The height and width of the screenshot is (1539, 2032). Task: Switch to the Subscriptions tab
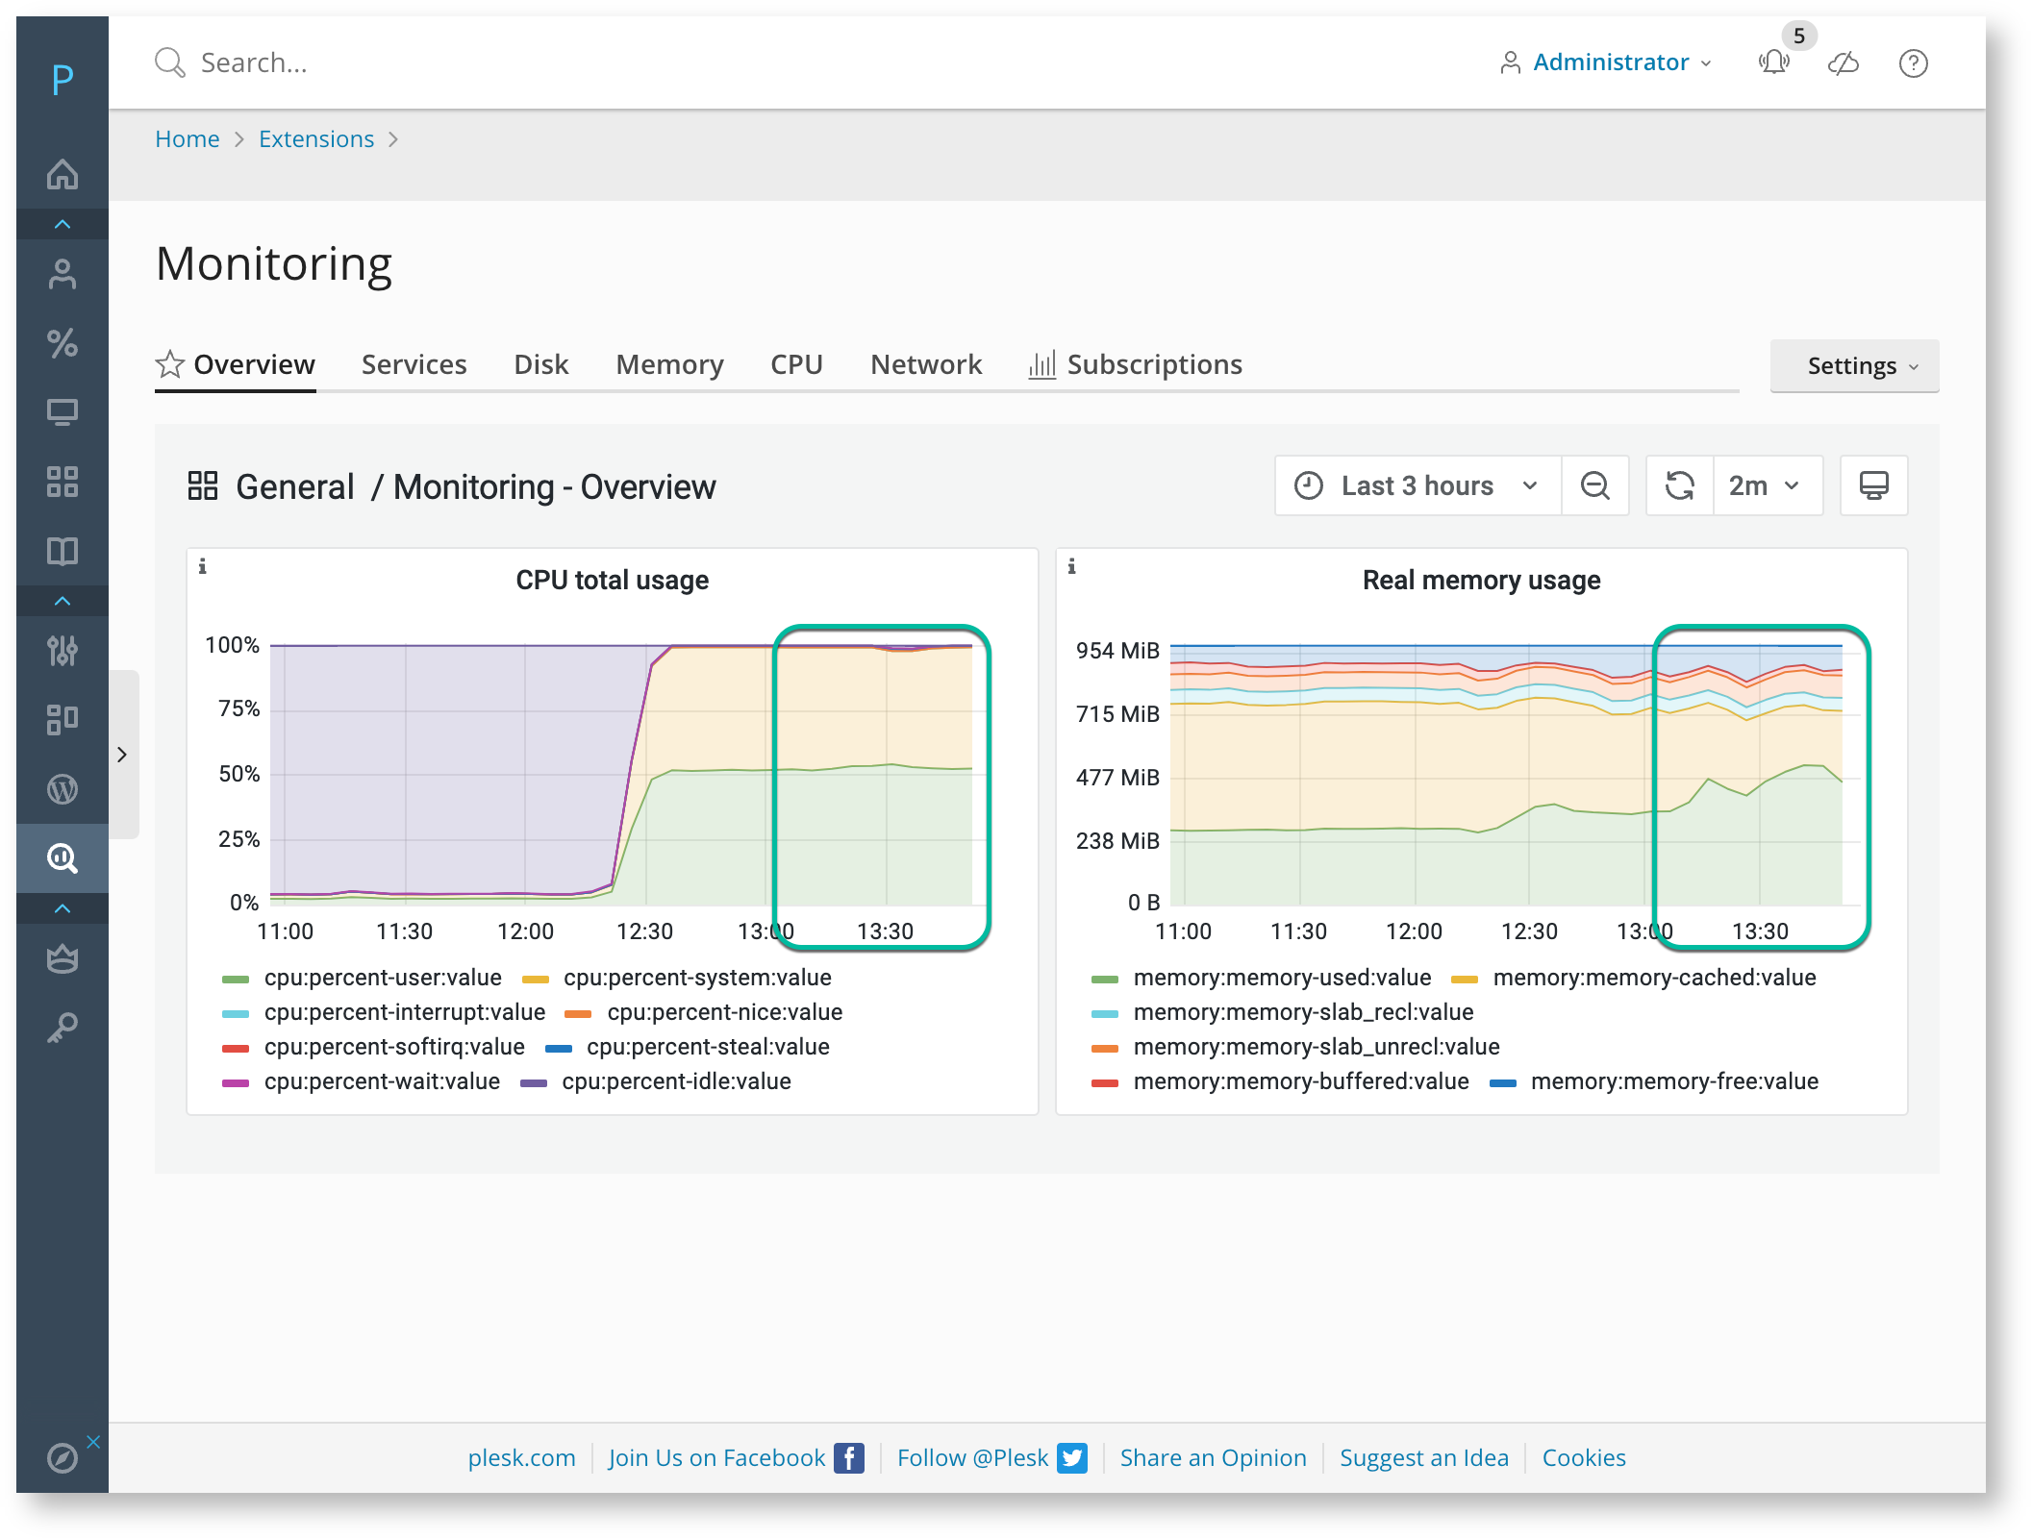pos(1135,364)
